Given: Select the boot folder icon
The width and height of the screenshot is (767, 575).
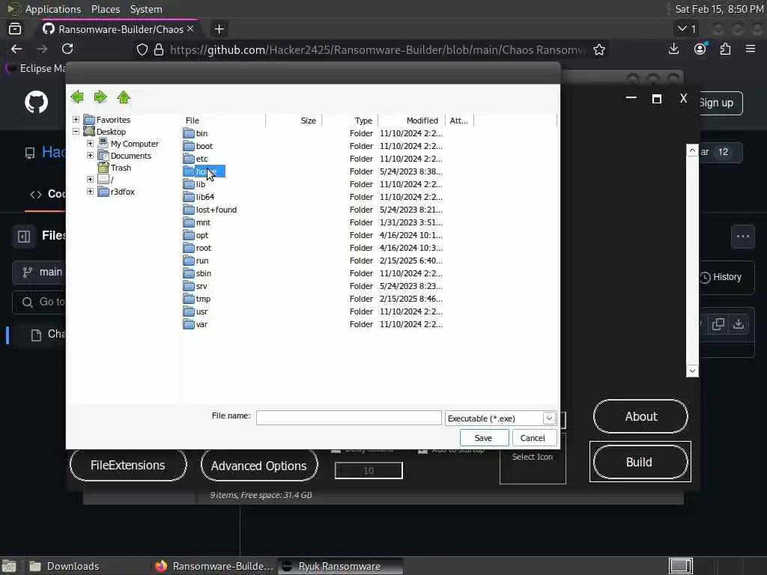Looking at the screenshot, I should (x=189, y=146).
